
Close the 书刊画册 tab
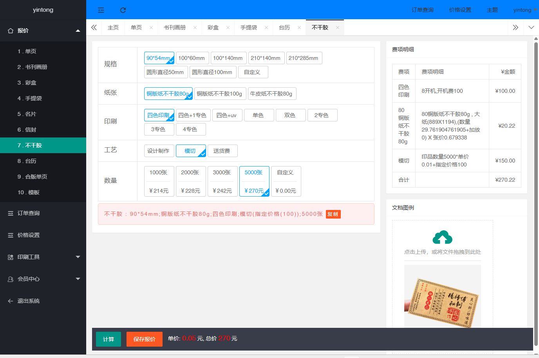click(195, 27)
